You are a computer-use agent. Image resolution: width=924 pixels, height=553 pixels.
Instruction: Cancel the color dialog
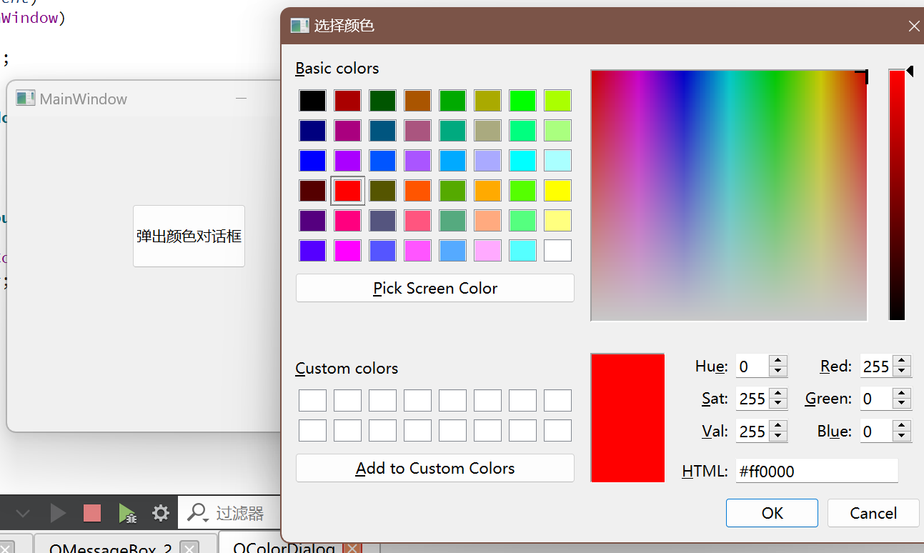click(873, 513)
